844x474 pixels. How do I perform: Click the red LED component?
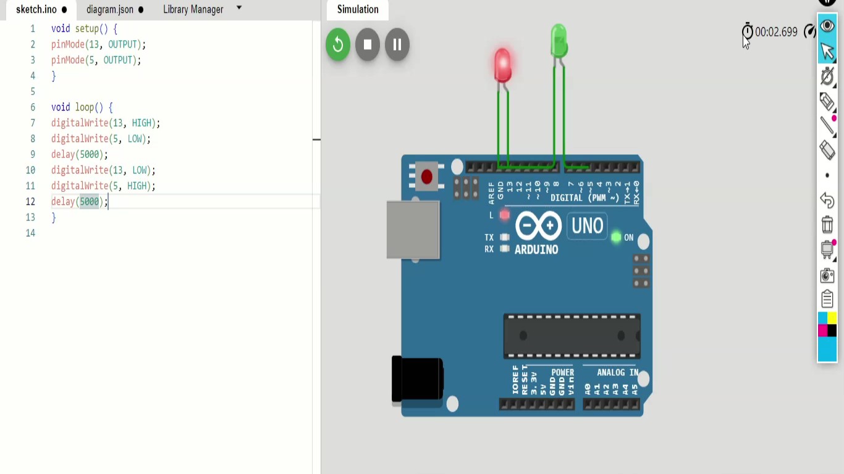pos(503,65)
